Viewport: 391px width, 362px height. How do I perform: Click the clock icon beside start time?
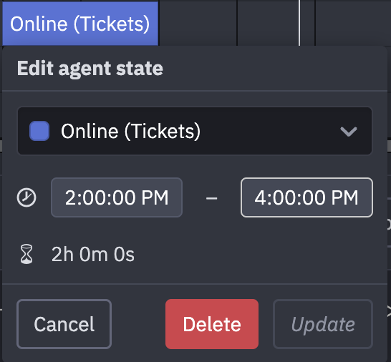tap(26, 198)
